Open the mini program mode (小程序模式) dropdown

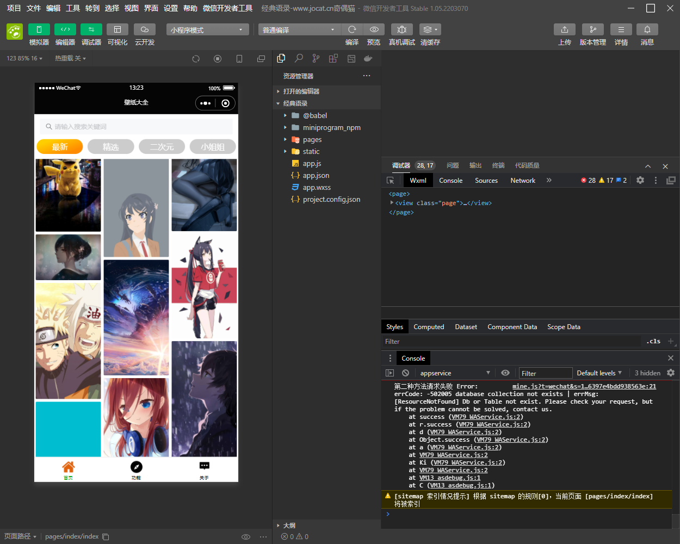point(207,29)
